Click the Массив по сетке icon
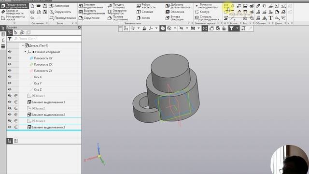The height and width of the screenshot is (174, 309). 226,6
